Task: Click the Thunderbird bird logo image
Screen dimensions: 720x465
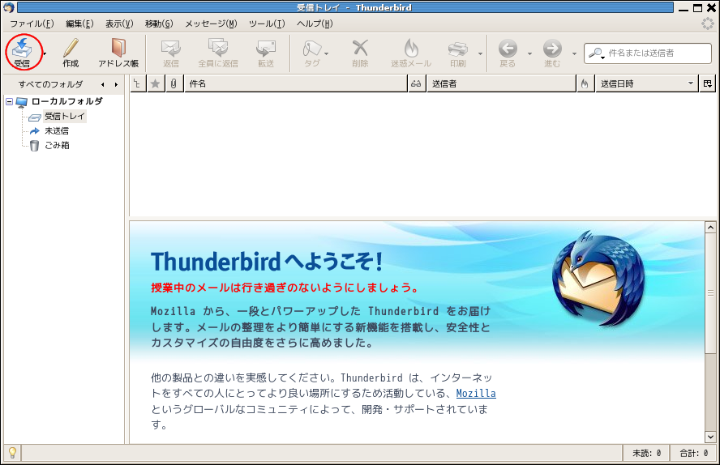Action: click(598, 279)
